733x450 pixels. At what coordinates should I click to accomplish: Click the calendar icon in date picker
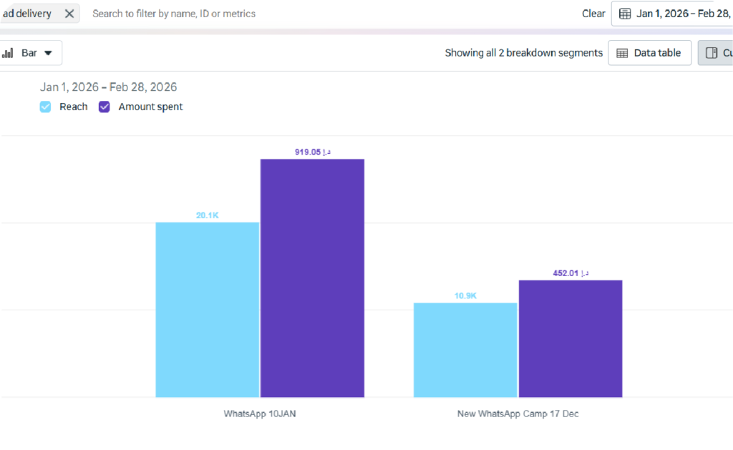point(625,14)
